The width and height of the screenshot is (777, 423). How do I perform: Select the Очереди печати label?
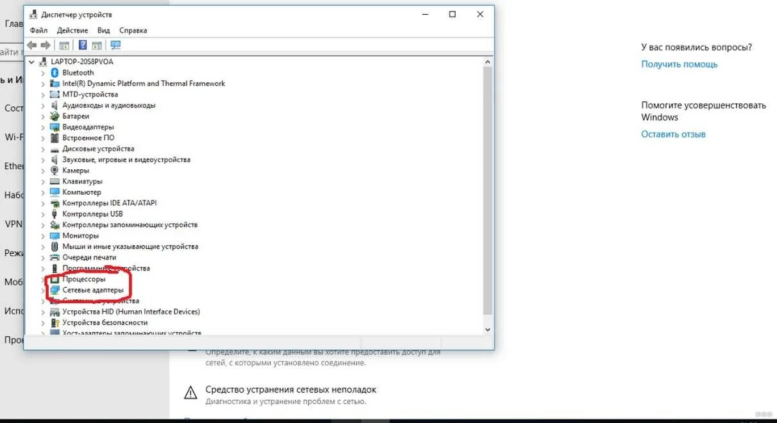89,257
